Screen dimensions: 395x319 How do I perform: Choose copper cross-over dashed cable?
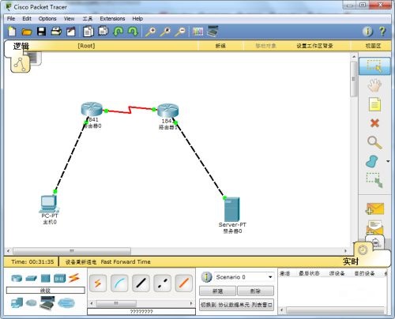pyautogui.click(x=162, y=283)
